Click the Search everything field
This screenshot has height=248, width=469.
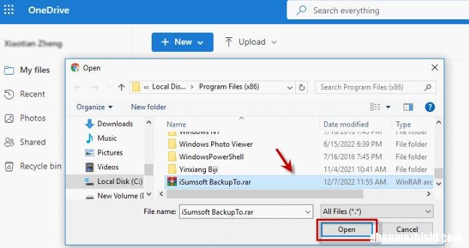tap(377, 11)
